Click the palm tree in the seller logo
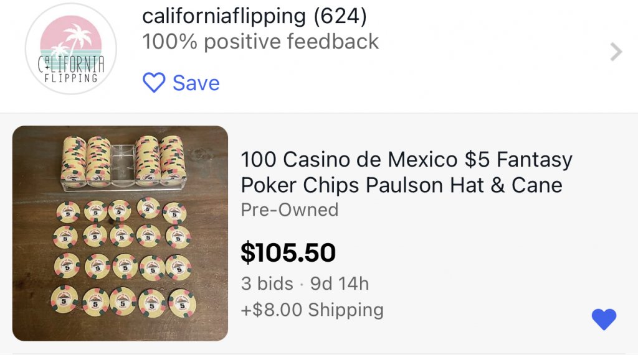The height and width of the screenshot is (355, 638). (x=77, y=37)
